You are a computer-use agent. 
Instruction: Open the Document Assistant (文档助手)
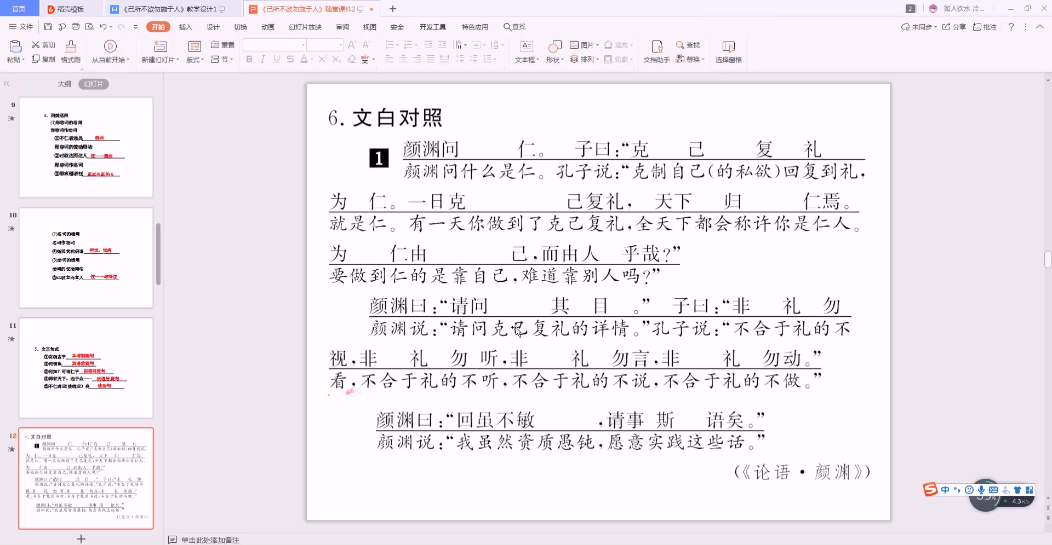pyautogui.click(x=657, y=52)
